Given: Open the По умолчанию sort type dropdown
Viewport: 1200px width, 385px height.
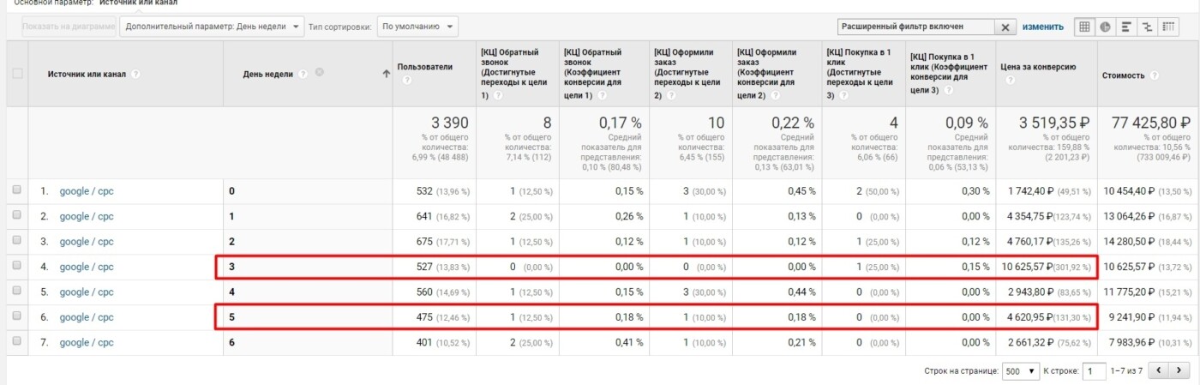Looking at the screenshot, I should pos(417,27).
